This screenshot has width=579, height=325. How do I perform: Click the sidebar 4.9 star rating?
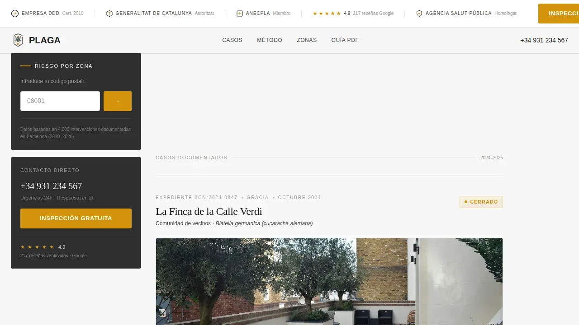coord(37,247)
